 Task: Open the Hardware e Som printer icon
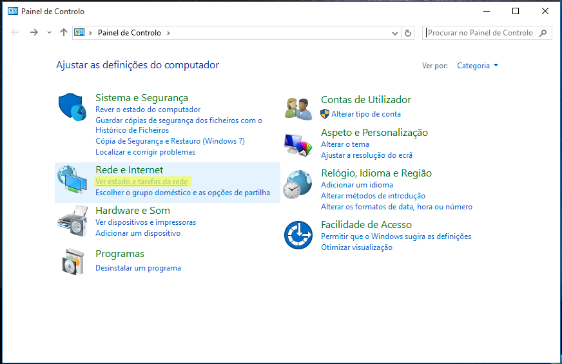73,221
